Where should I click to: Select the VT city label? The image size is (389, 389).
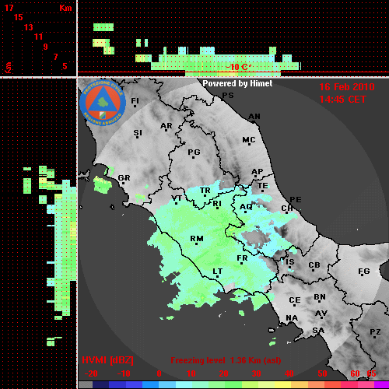point(177,198)
